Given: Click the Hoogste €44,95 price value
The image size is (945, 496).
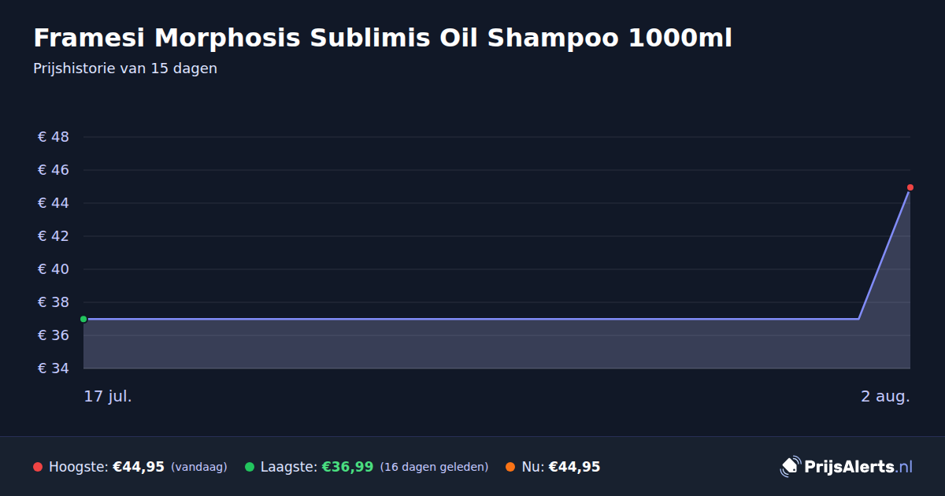Looking at the screenshot, I should [x=139, y=467].
